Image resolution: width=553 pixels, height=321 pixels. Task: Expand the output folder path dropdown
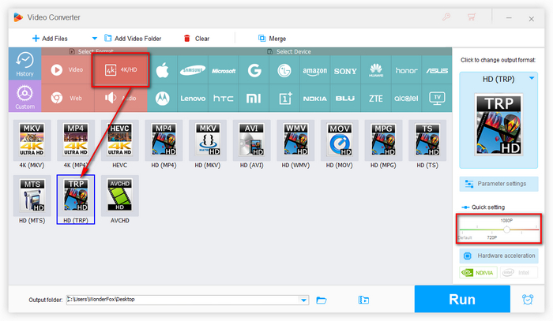[303, 300]
